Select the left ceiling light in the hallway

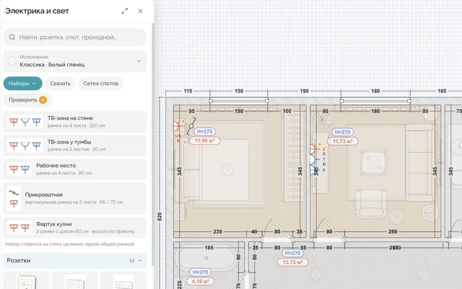[316, 274]
